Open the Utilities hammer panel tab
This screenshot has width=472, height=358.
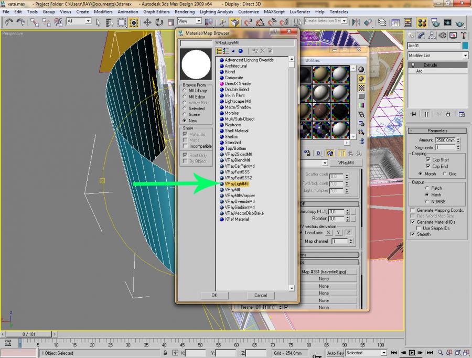[464, 36]
